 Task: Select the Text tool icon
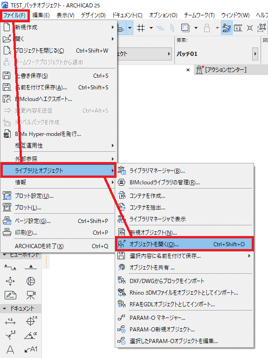(10, 350)
